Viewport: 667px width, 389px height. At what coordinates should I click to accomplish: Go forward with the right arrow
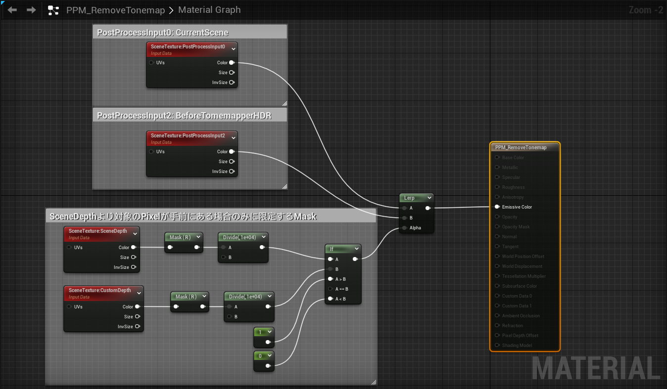pyautogui.click(x=31, y=10)
